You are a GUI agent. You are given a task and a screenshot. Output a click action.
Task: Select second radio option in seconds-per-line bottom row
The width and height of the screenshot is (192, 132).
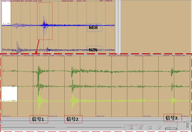tap(138, 129)
